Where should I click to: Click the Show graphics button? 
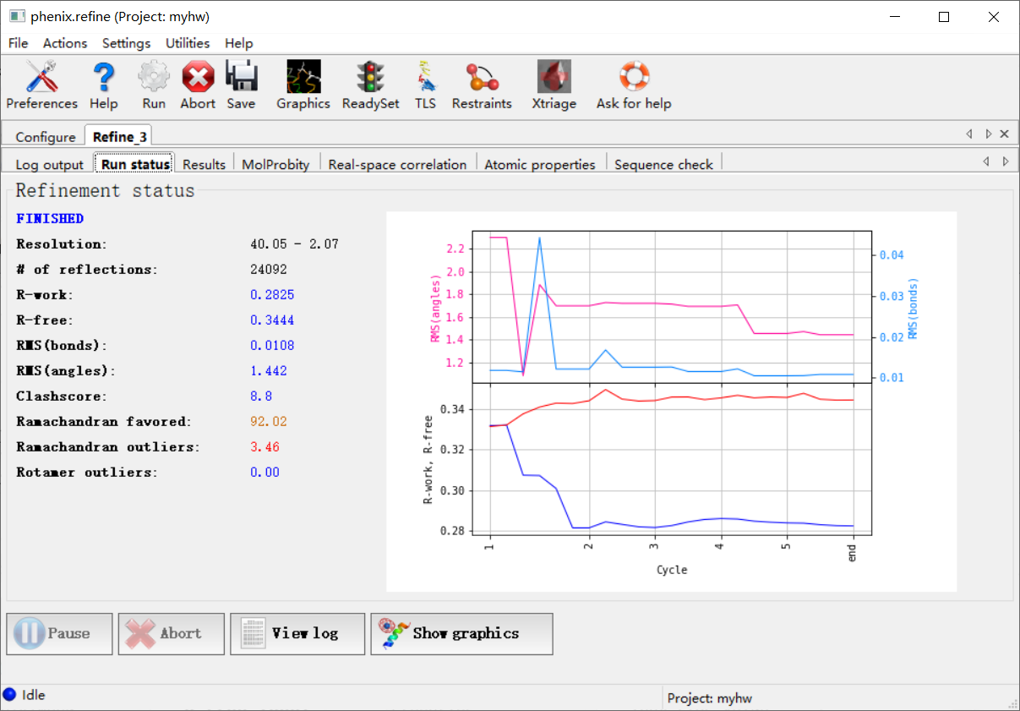click(461, 633)
